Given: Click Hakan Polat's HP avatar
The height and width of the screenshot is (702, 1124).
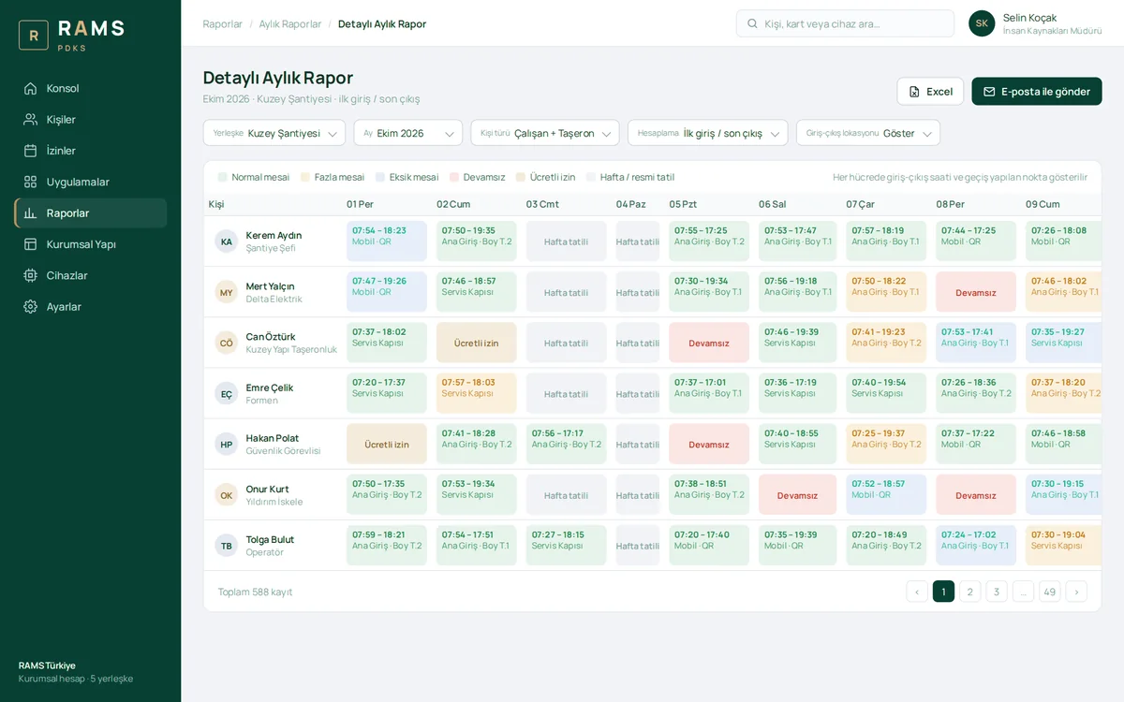Looking at the screenshot, I should pyautogui.click(x=227, y=445).
